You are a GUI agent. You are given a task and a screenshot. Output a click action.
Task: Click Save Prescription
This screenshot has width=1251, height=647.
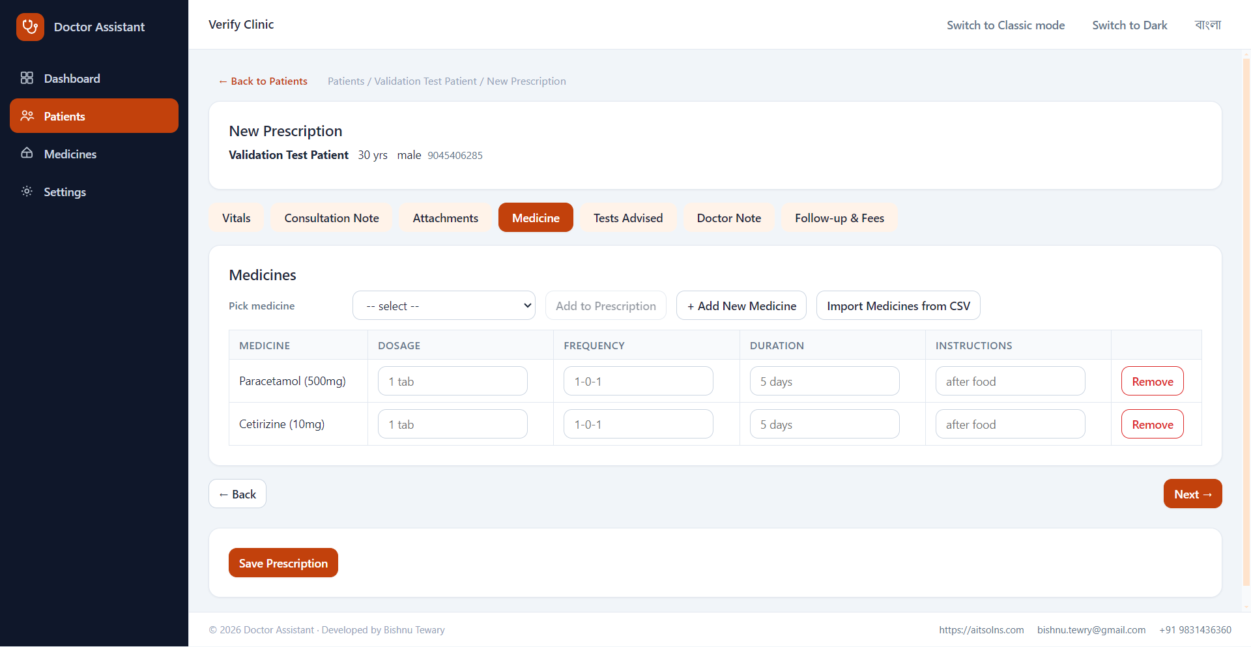pyautogui.click(x=283, y=563)
